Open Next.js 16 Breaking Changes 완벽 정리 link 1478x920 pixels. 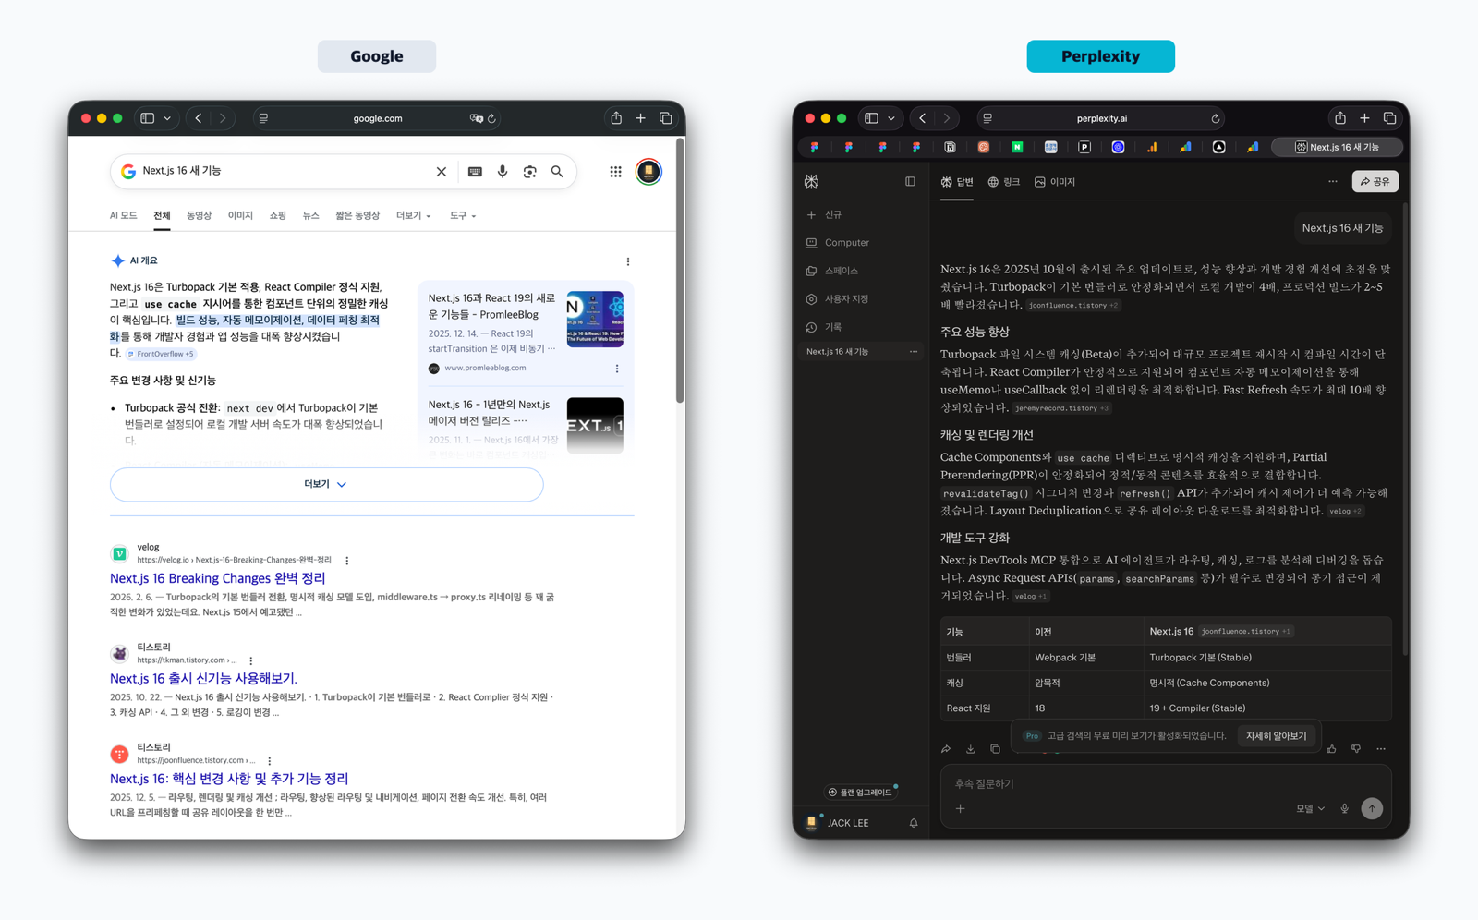[x=217, y=578]
